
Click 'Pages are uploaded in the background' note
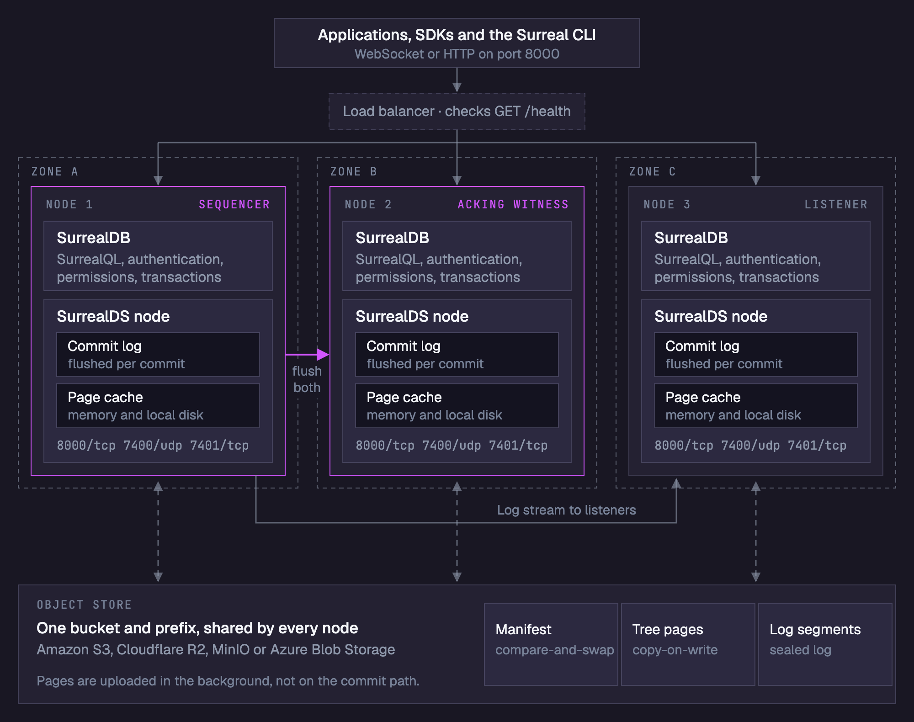(x=228, y=681)
